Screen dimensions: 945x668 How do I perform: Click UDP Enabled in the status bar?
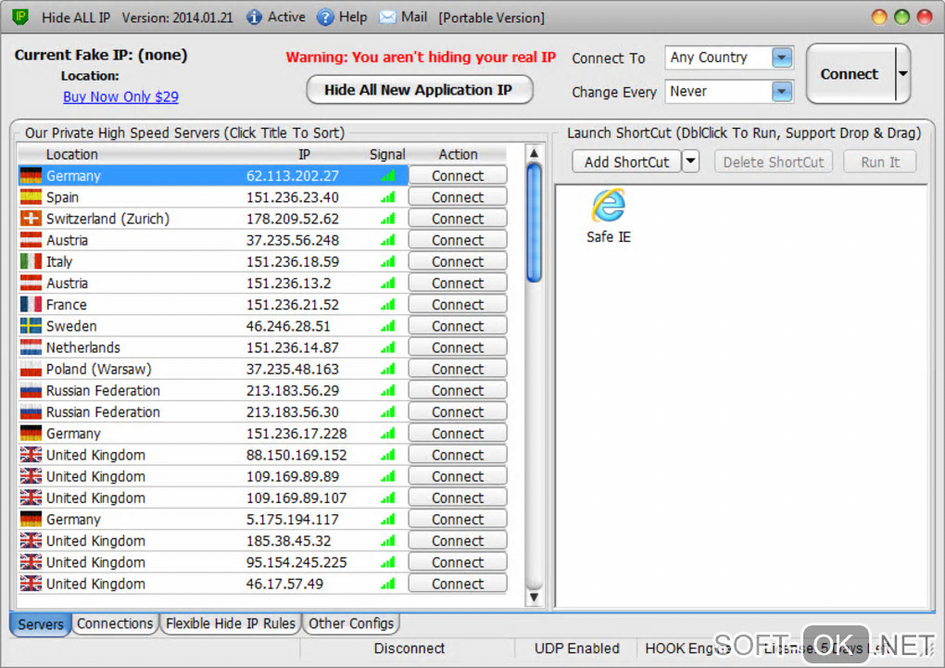click(x=577, y=649)
